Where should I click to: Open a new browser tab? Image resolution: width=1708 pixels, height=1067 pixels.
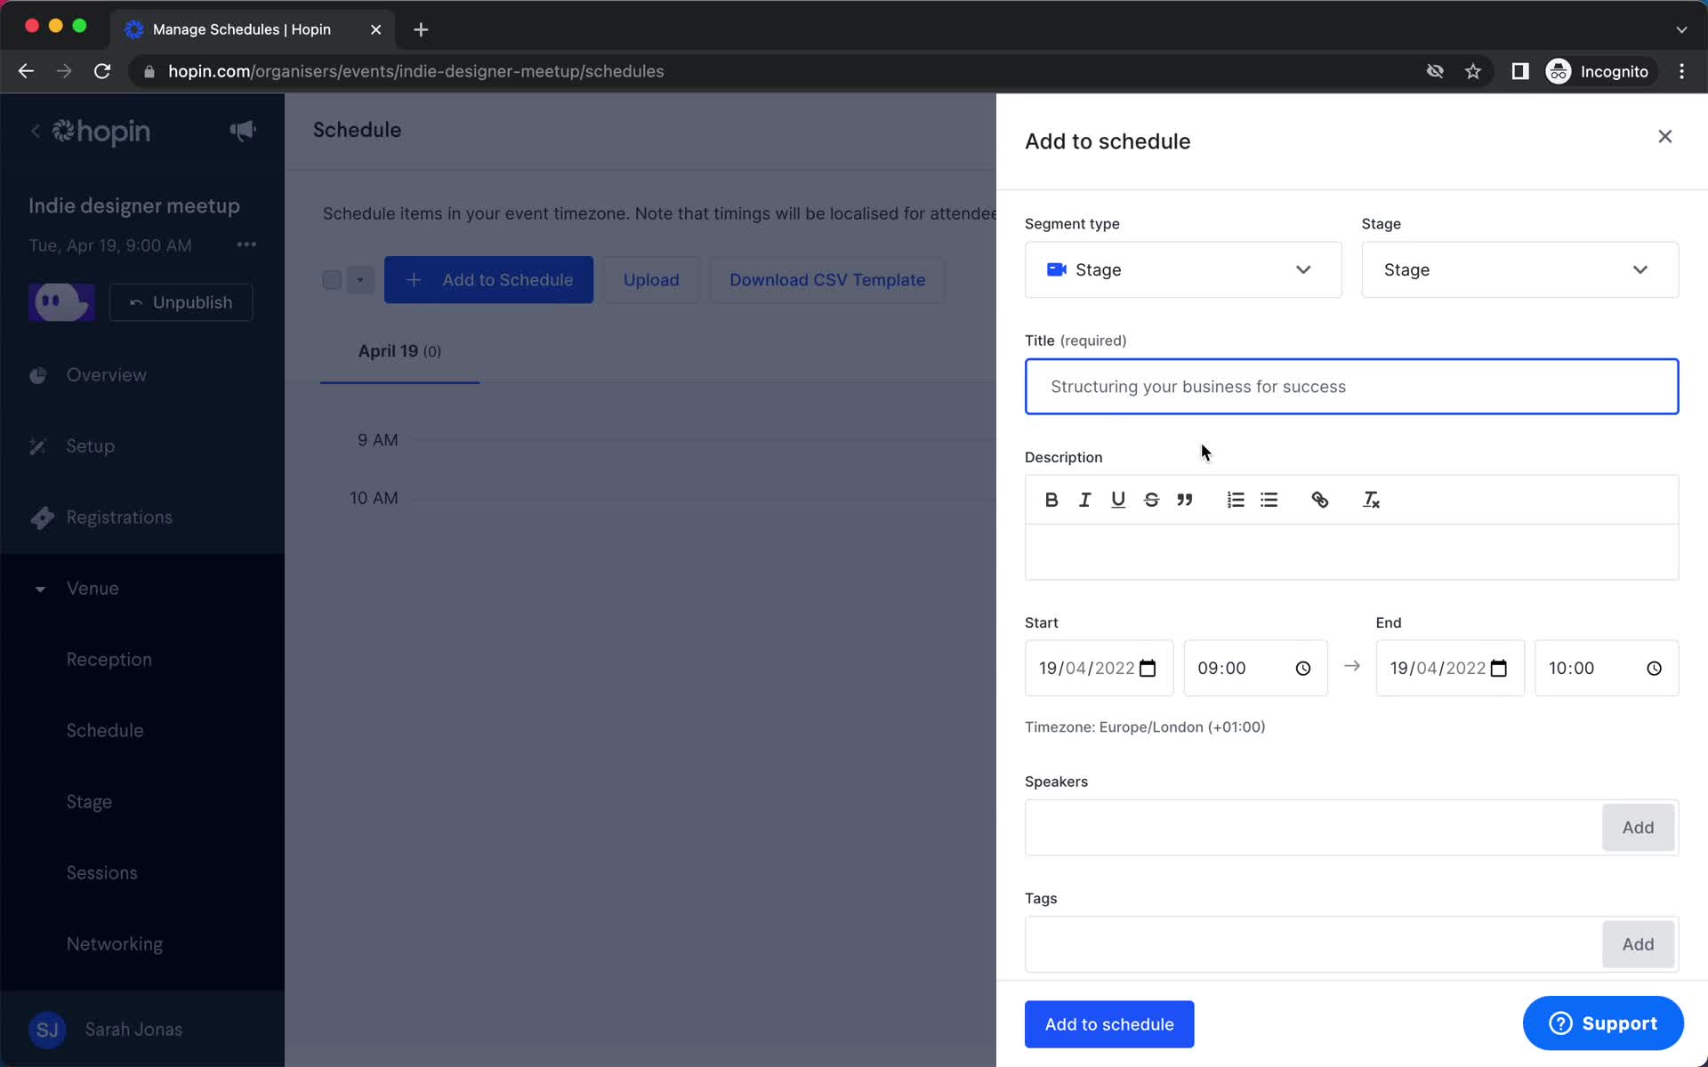click(x=421, y=29)
